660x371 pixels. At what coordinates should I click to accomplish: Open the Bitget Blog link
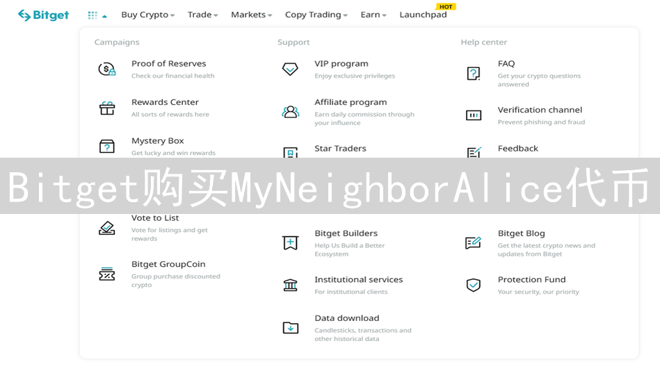click(521, 233)
